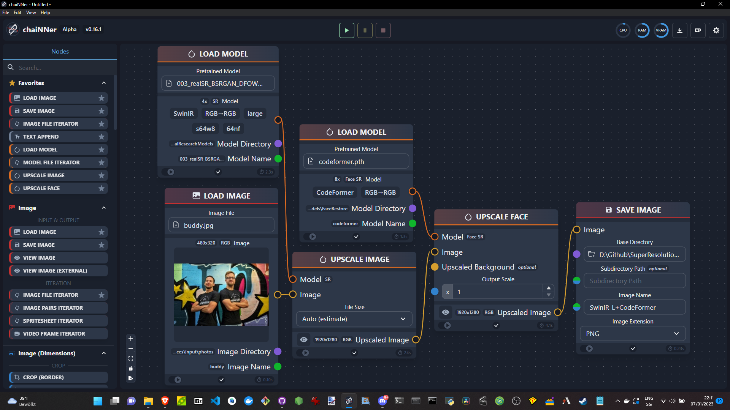The height and width of the screenshot is (410, 730).
Task: Open the Tile Size Auto (estimate) dropdown
Action: pyautogui.click(x=354, y=319)
